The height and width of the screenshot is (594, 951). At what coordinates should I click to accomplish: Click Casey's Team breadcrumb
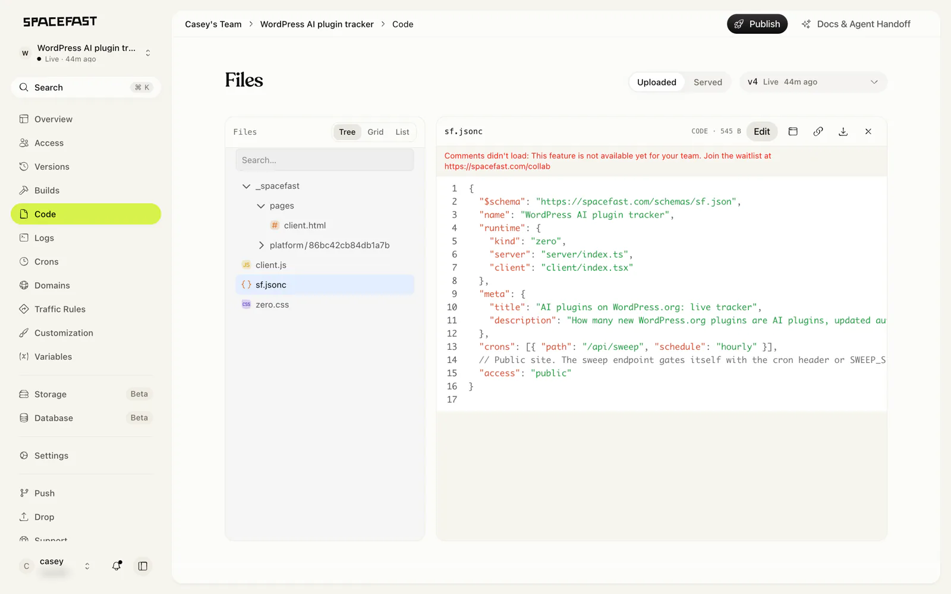pyautogui.click(x=213, y=24)
